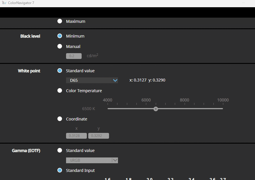Click the 6500 K temperature readout
The width and height of the screenshot is (255, 180).
point(89,109)
